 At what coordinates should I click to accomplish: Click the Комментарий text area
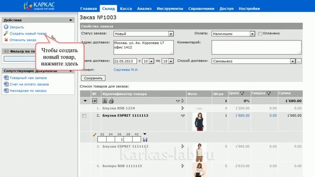tap(256, 47)
